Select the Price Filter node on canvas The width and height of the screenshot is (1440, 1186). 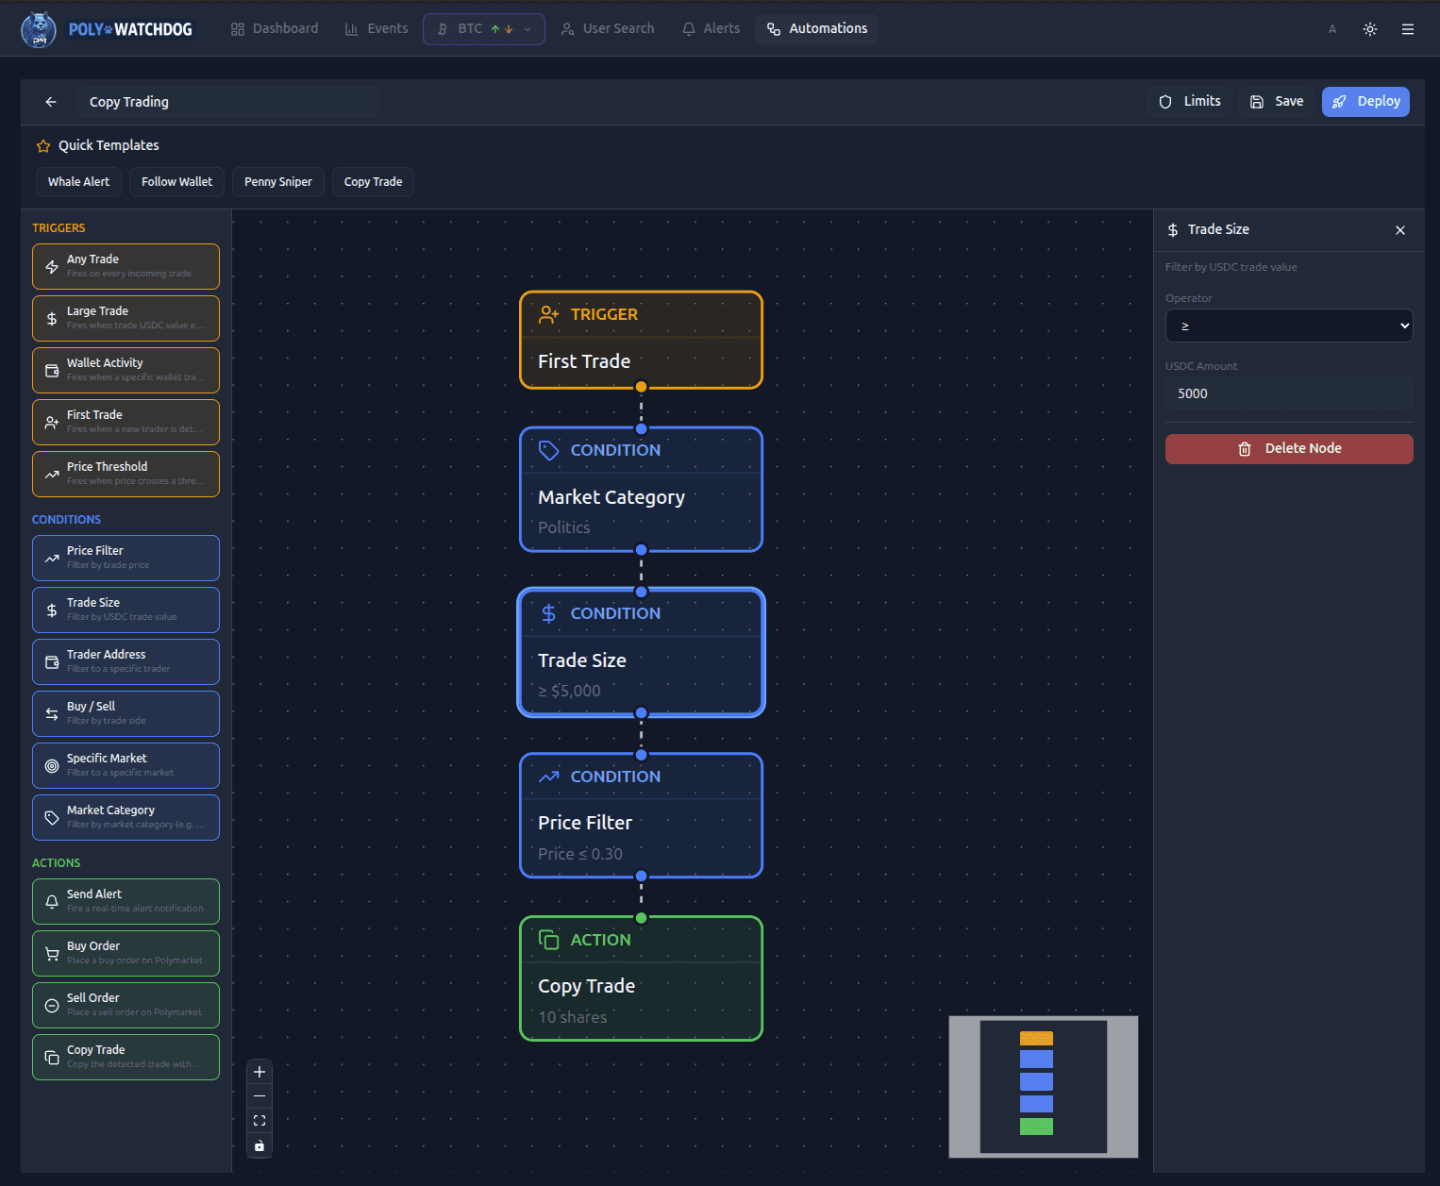click(641, 816)
